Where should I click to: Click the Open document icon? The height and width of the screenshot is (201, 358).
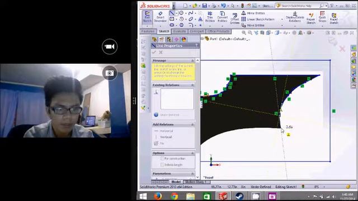tap(195, 6)
